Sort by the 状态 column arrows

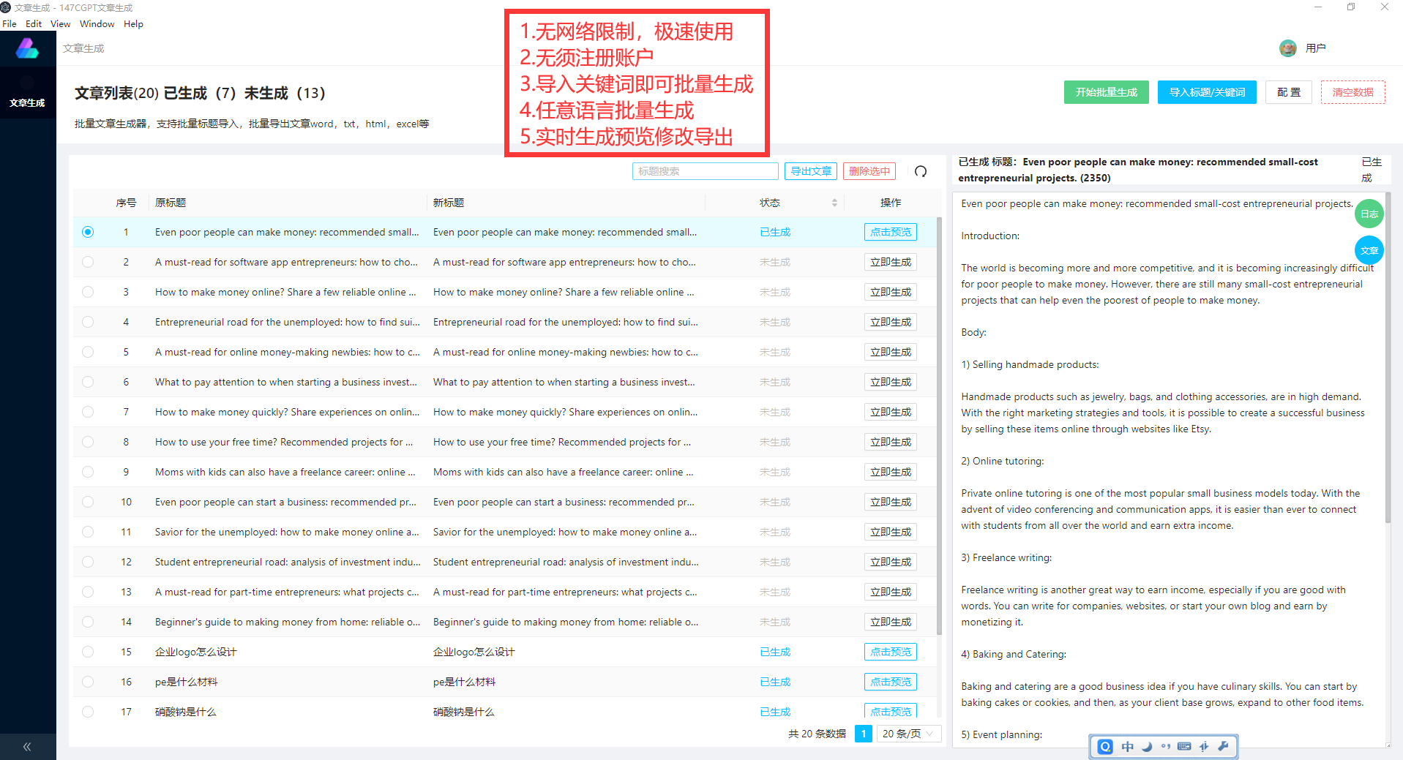[x=834, y=203]
